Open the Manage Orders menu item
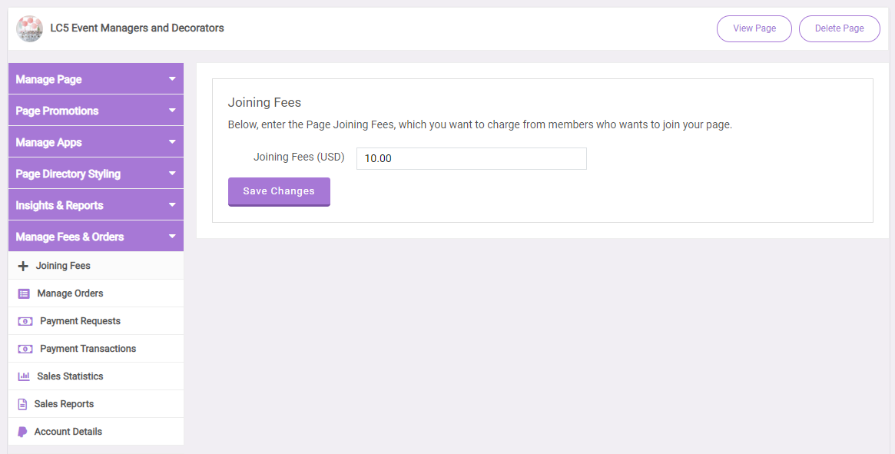The image size is (895, 454). (96, 293)
